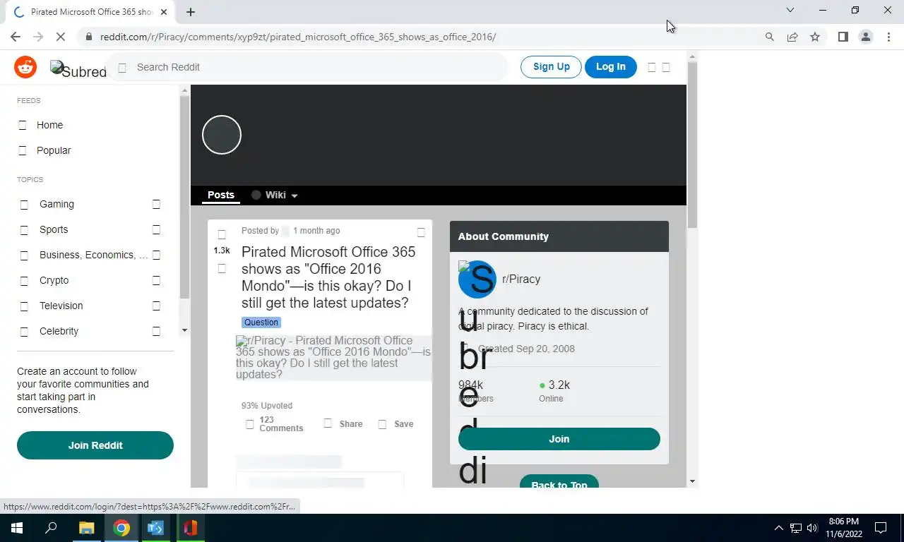Click the left sidebar scrollbar thumb
The image size is (904, 542).
point(185,198)
